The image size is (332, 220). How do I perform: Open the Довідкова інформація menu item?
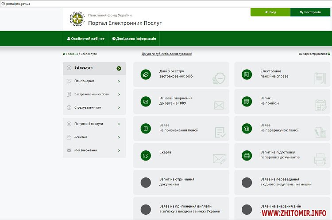pyautogui.click(x=134, y=39)
